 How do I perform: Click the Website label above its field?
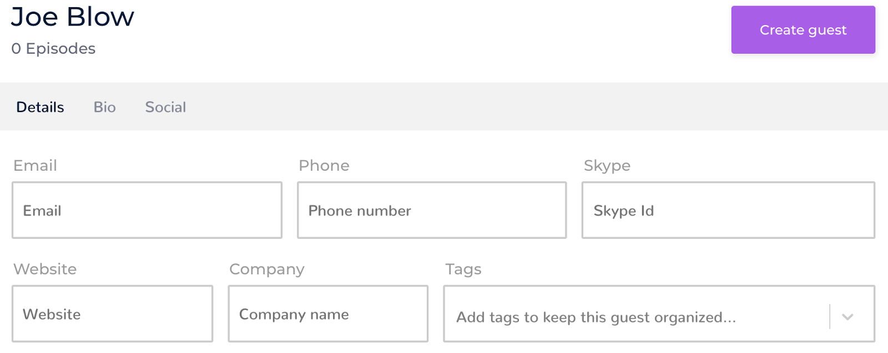(x=45, y=269)
